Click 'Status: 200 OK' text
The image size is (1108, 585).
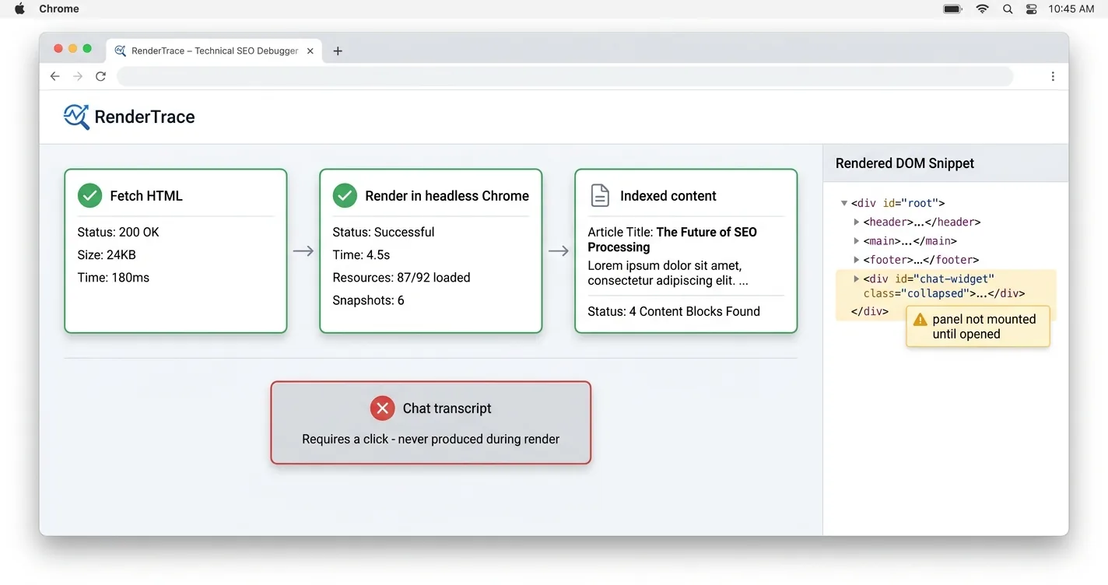pos(118,232)
